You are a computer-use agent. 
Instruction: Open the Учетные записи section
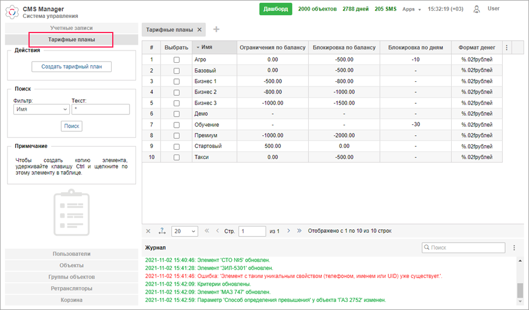click(x=72, y=28)
